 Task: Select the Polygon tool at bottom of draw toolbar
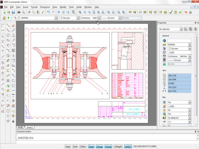[8, 121]
